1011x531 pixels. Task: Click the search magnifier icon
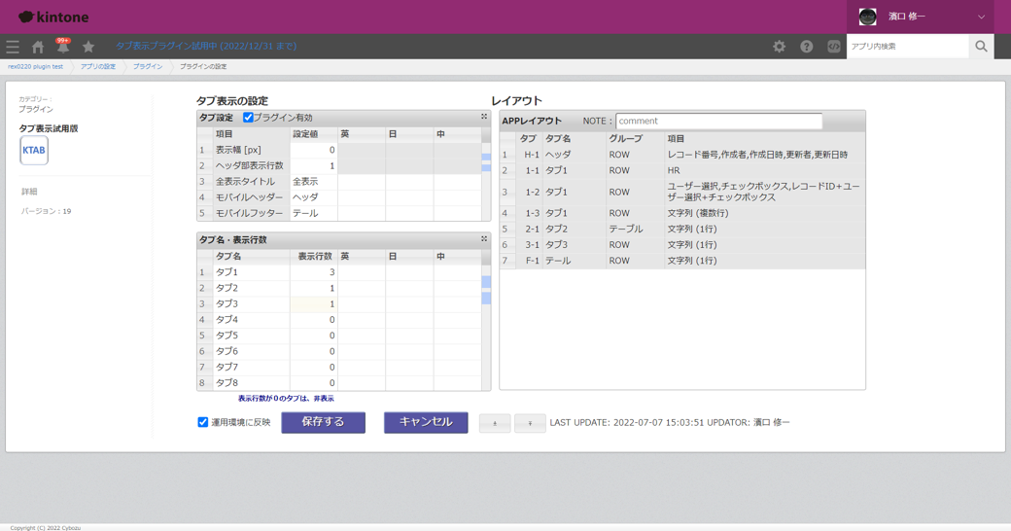pyautogui.click(x=981, y=47)
